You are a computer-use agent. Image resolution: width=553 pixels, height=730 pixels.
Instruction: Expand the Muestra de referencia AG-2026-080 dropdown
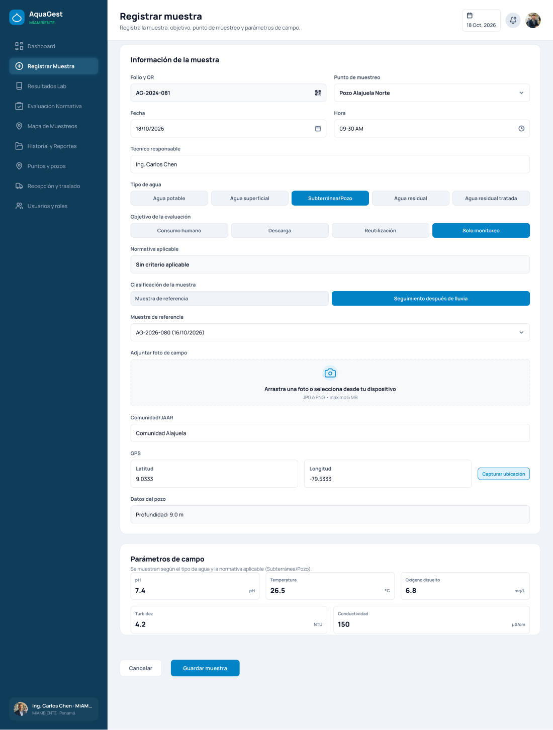[x=330, y=332]
